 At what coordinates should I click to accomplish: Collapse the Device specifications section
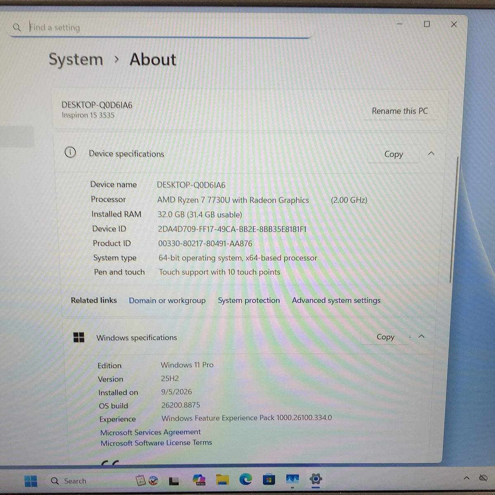click(431, 153)
